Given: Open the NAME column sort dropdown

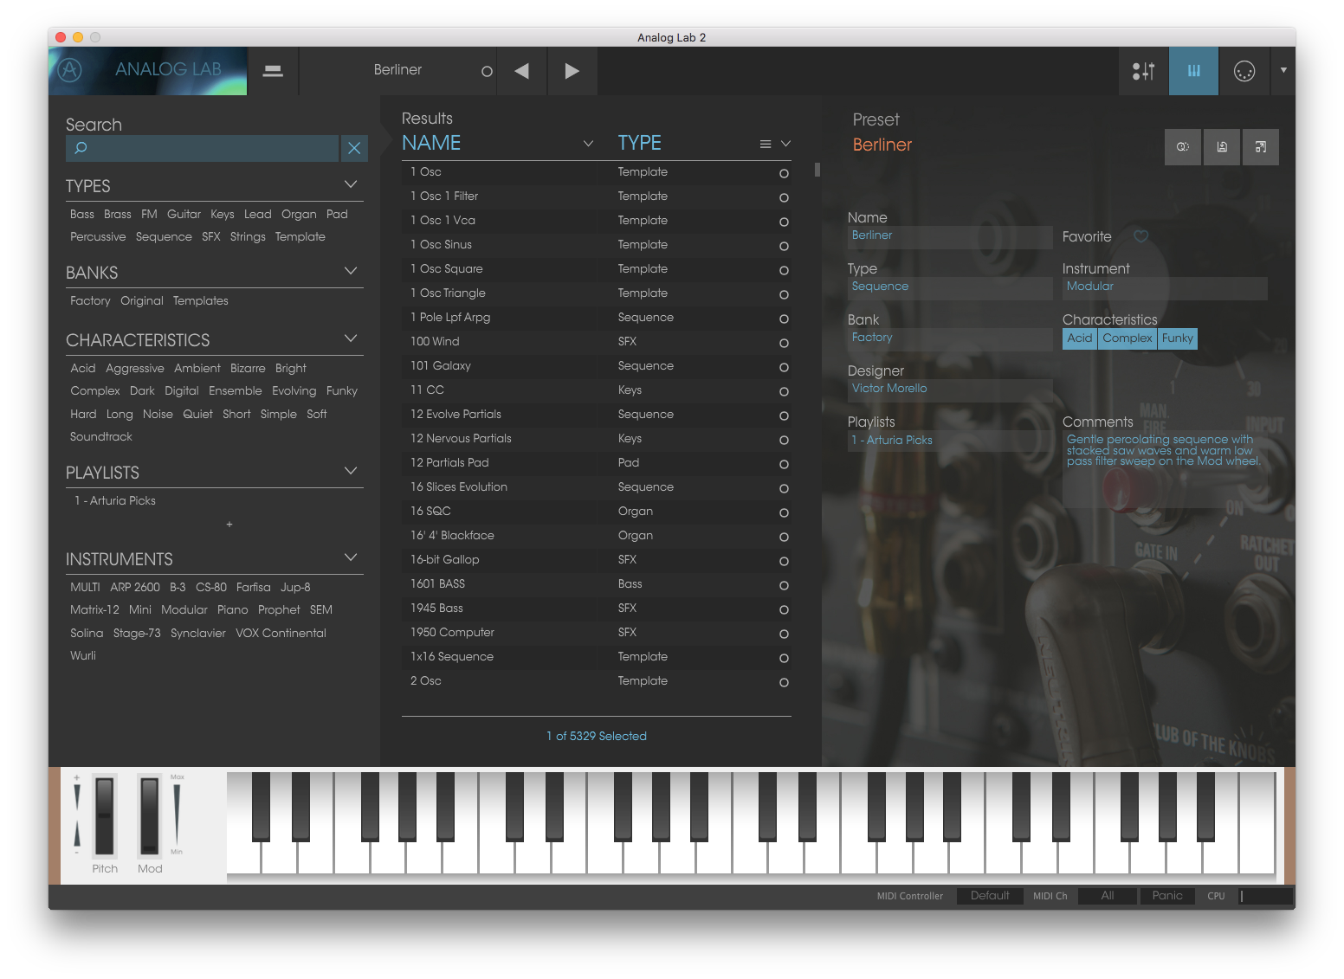Looking at the screenshot, I should 588,144.
